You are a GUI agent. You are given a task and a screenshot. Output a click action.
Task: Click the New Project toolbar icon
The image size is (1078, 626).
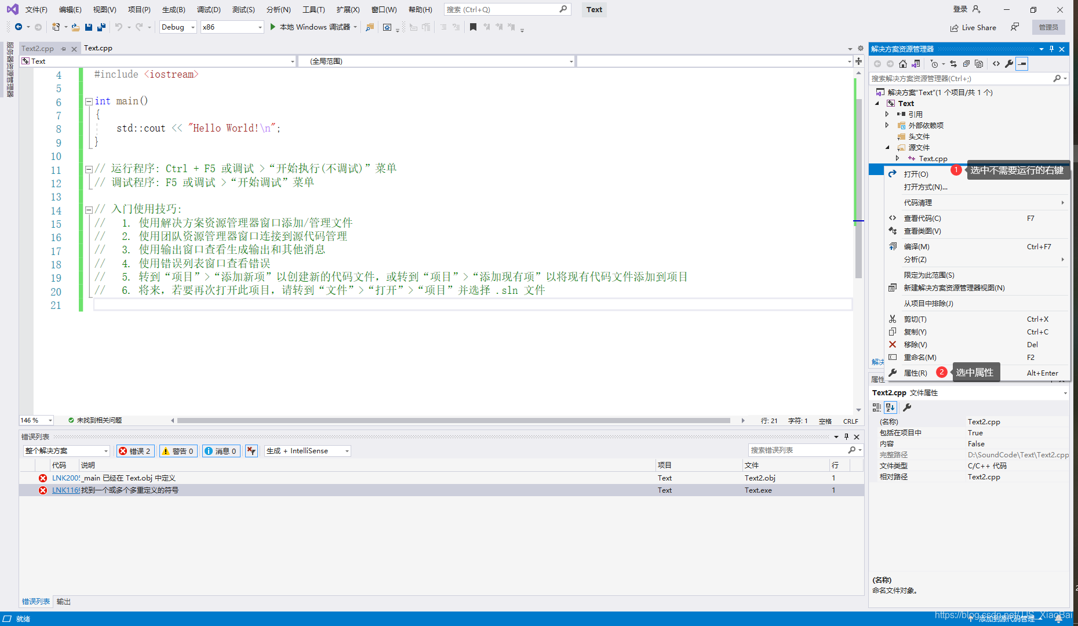pyautogui.click(x=56, y=27)
